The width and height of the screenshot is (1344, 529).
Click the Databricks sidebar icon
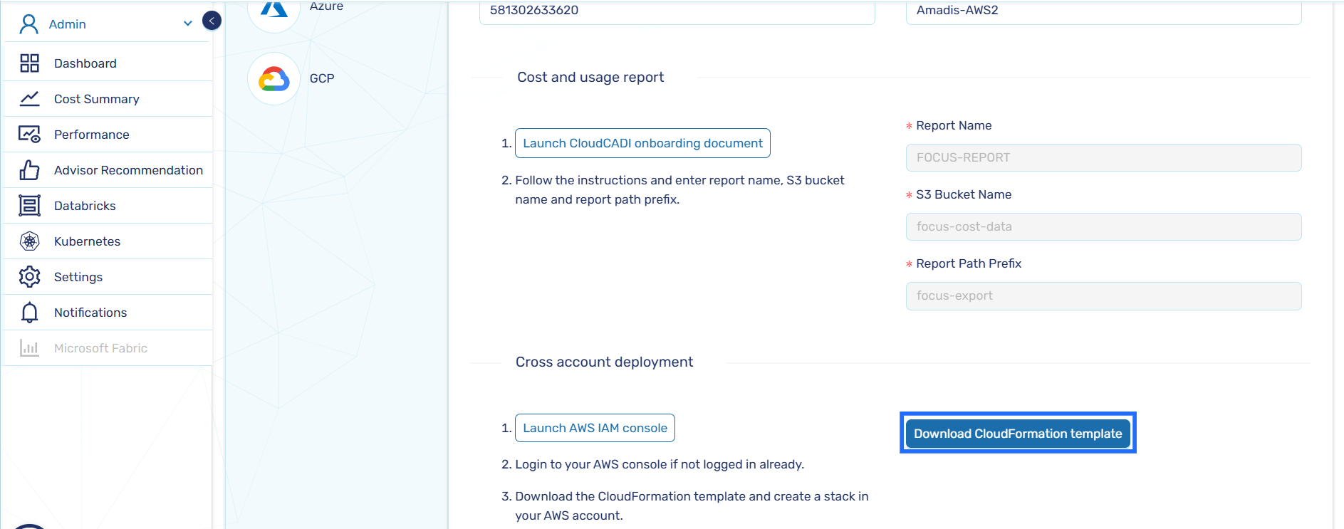(x=29, y=206)
